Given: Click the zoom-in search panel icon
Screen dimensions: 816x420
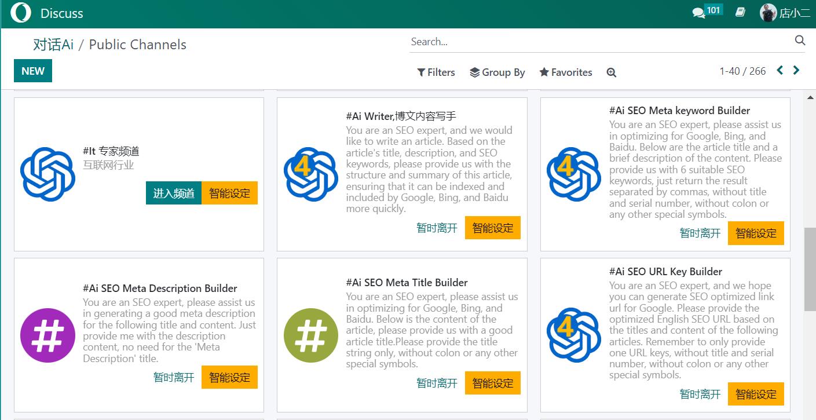Looking at the screenshot, I should pos(611,72).
